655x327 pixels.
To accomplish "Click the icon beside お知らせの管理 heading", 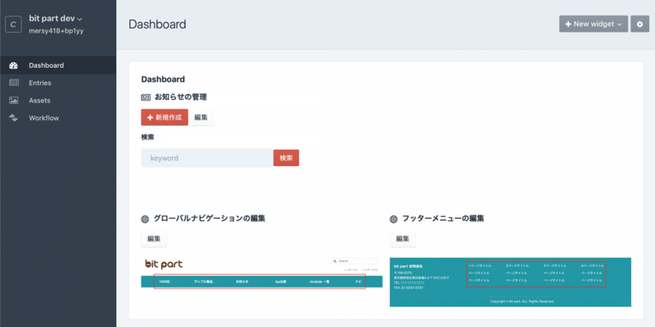I will click(x=146, y=97).
